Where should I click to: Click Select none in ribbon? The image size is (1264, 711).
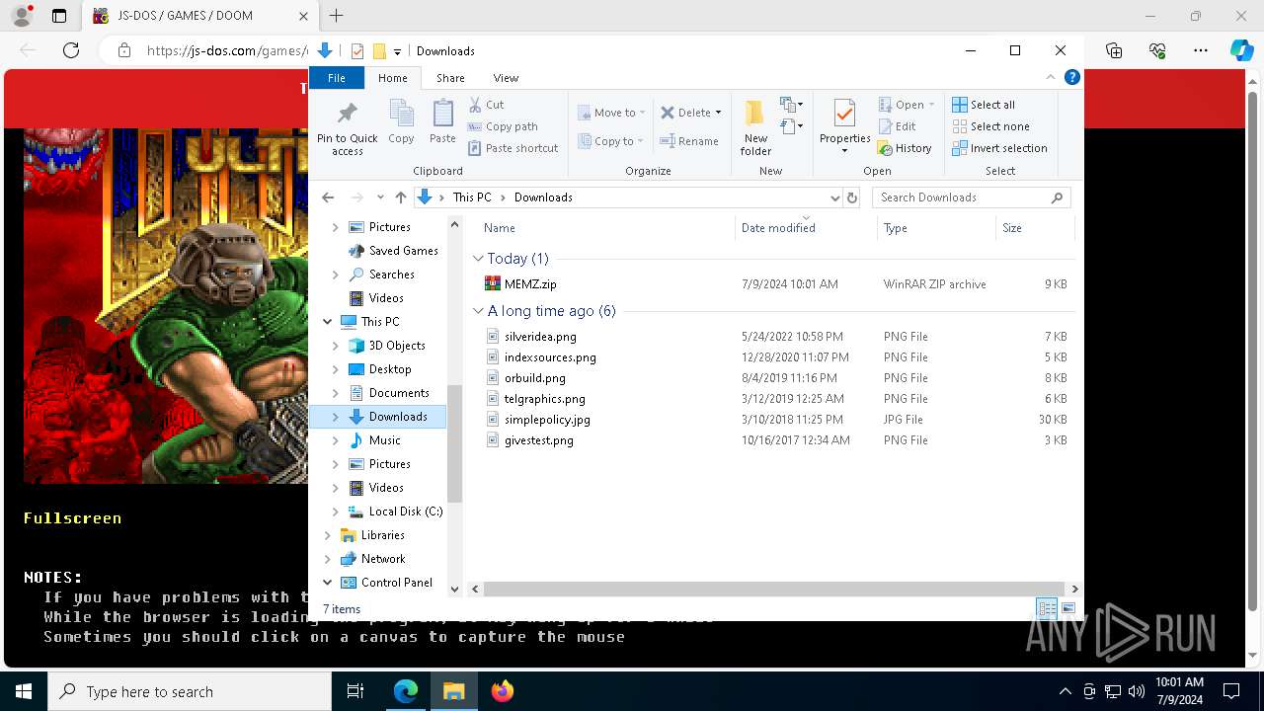tap(990, 126)
